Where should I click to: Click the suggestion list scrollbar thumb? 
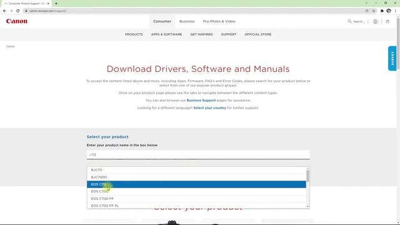point(308,176)
